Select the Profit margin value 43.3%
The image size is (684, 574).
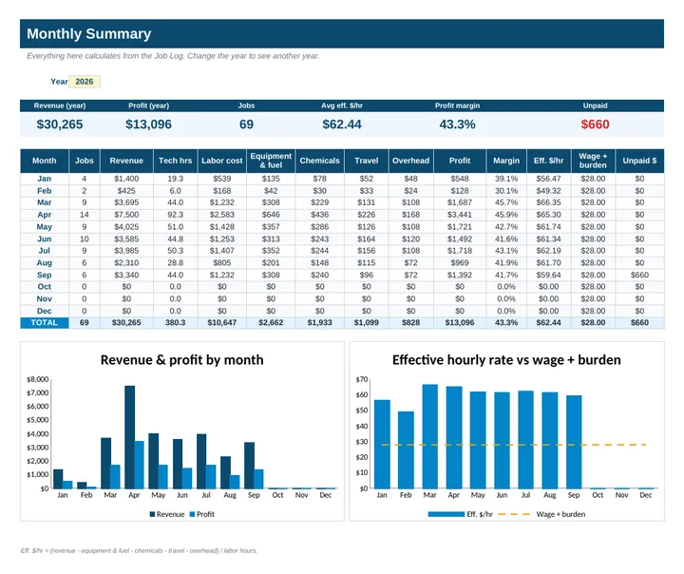(457, 124)
